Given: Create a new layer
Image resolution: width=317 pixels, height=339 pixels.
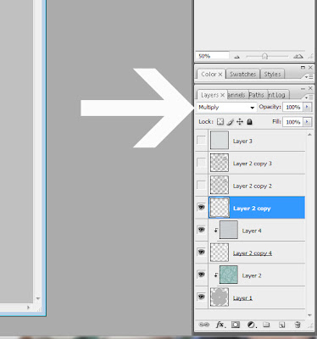Looking at the screenshot, I should pos(281,325).
